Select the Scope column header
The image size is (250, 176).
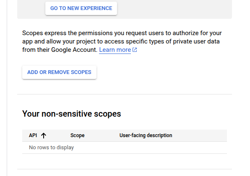click(x=78, y=135)
